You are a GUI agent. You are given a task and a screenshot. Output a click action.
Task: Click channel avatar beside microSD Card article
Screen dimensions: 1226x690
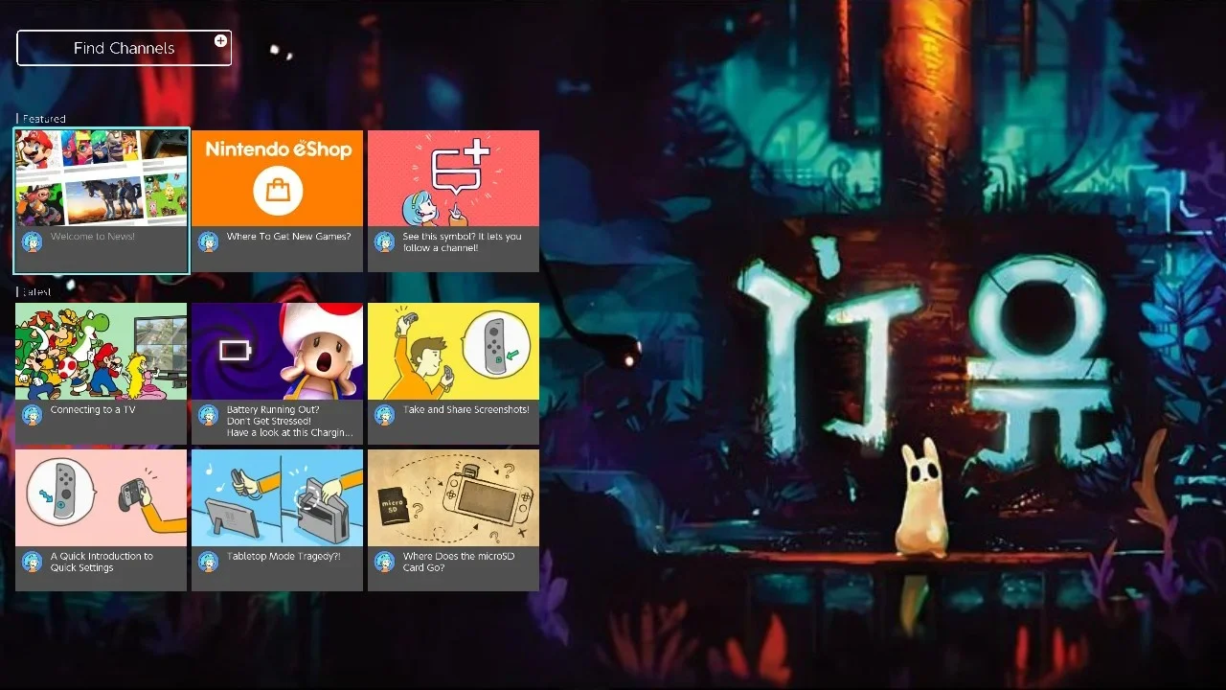click(385, 561)
